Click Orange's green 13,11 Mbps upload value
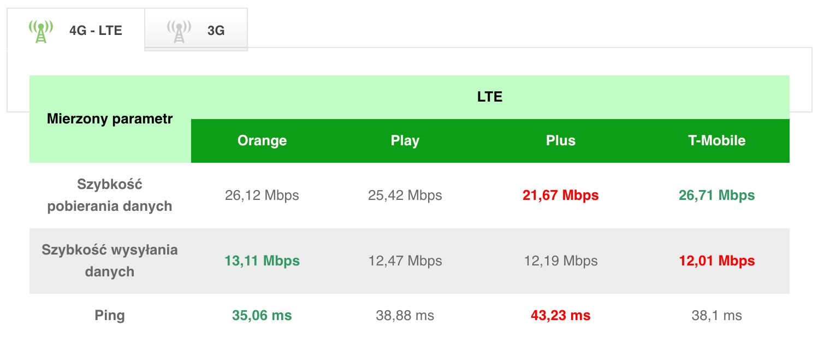 point(262,261)
